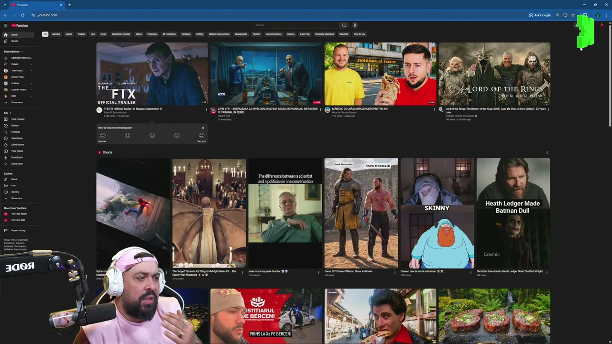Screen dimensions: 612x344
Task: Rate recommendation as Very bad
Action: coord(102,136)
